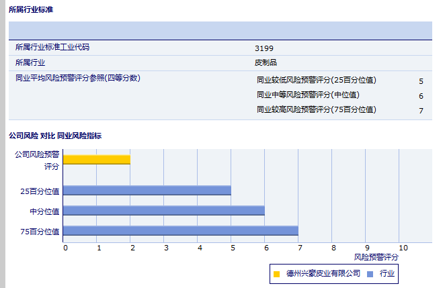Click the blue legend swatch for 行业
445x288 pixels.
tap(370, 274)
